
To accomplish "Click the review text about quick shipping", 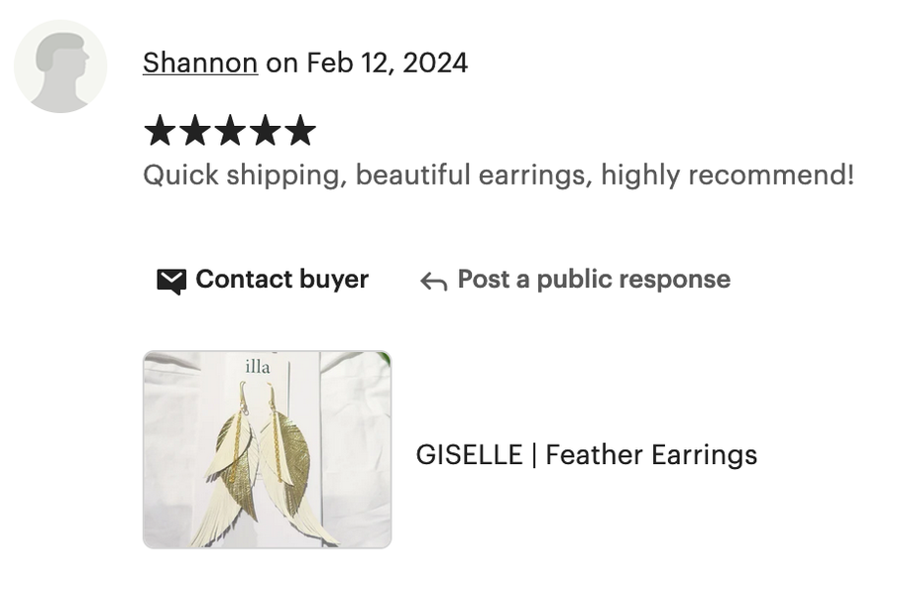I will [499, 176].
